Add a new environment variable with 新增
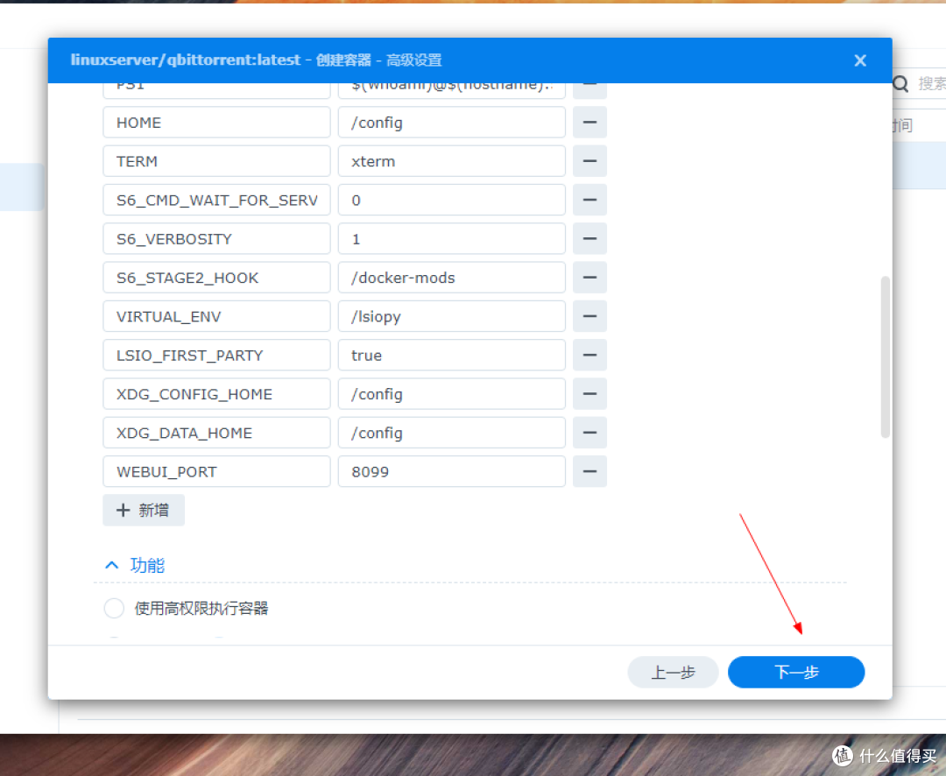This screenshot has height=776, width=946. point(144,511)
